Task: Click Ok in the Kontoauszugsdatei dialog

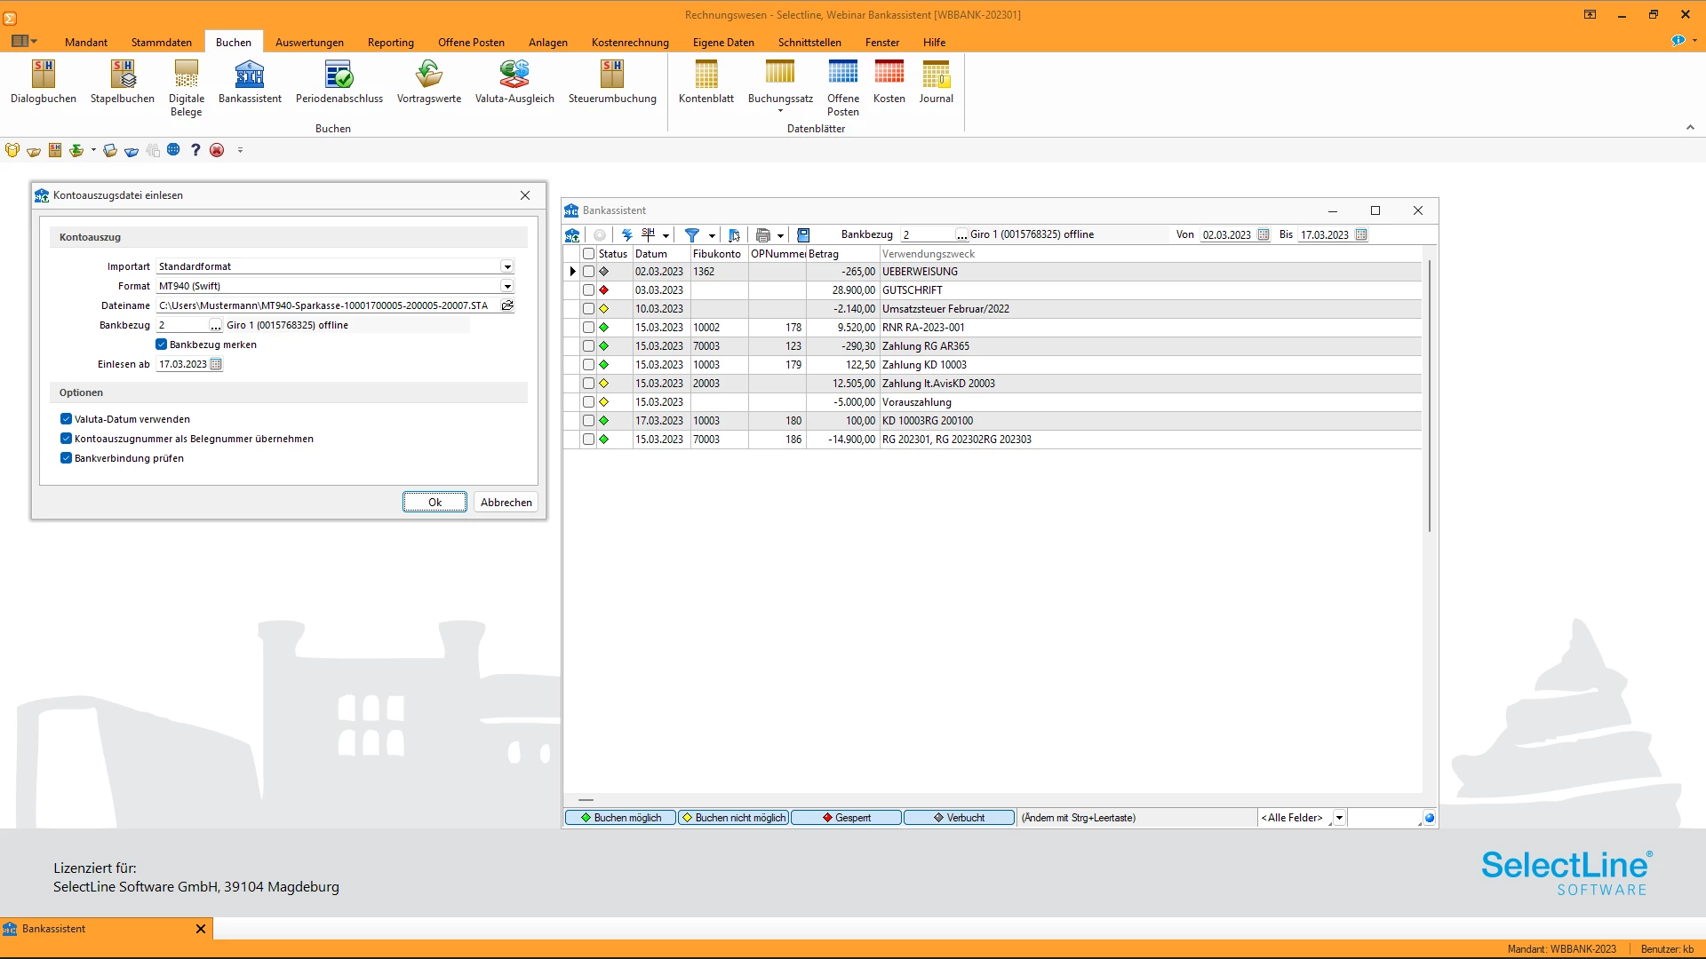Action: tap(434, 503)
